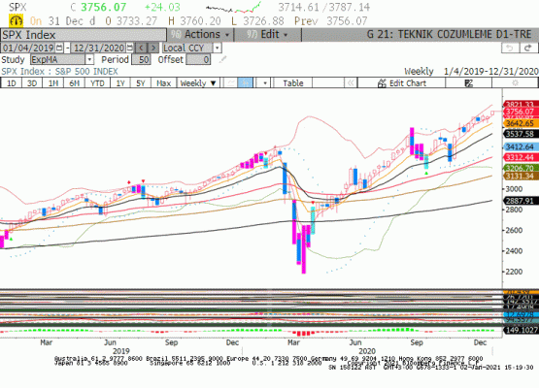Open the Edit menu
Screen dimensions: 539x388
(268, 34)
